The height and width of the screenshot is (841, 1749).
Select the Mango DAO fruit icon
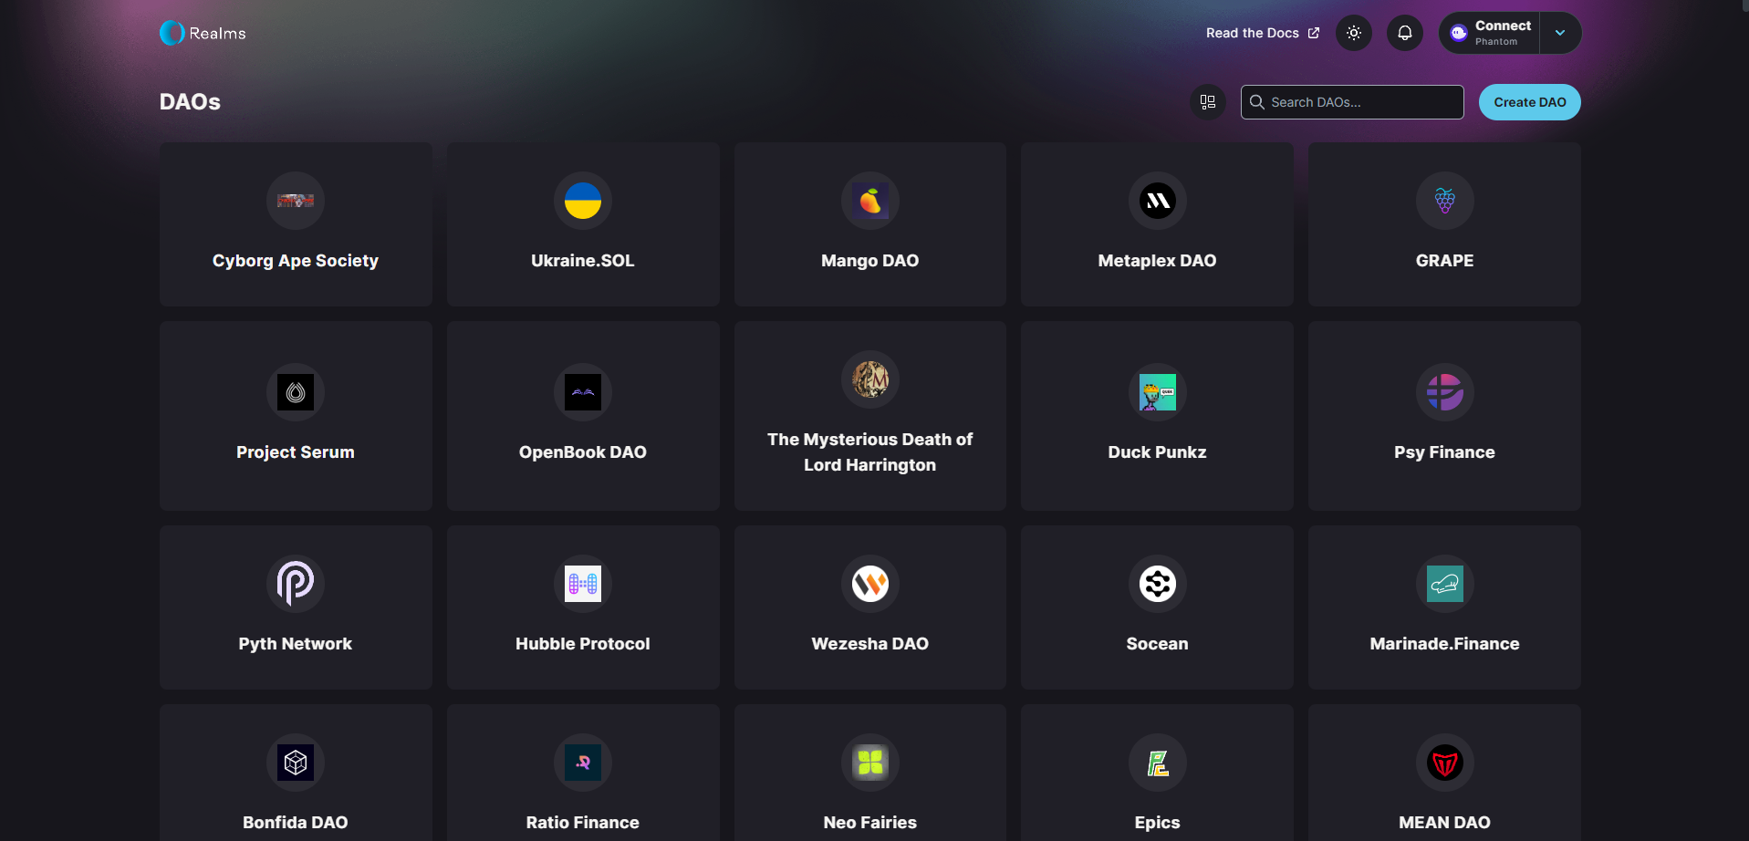[870, 201]
